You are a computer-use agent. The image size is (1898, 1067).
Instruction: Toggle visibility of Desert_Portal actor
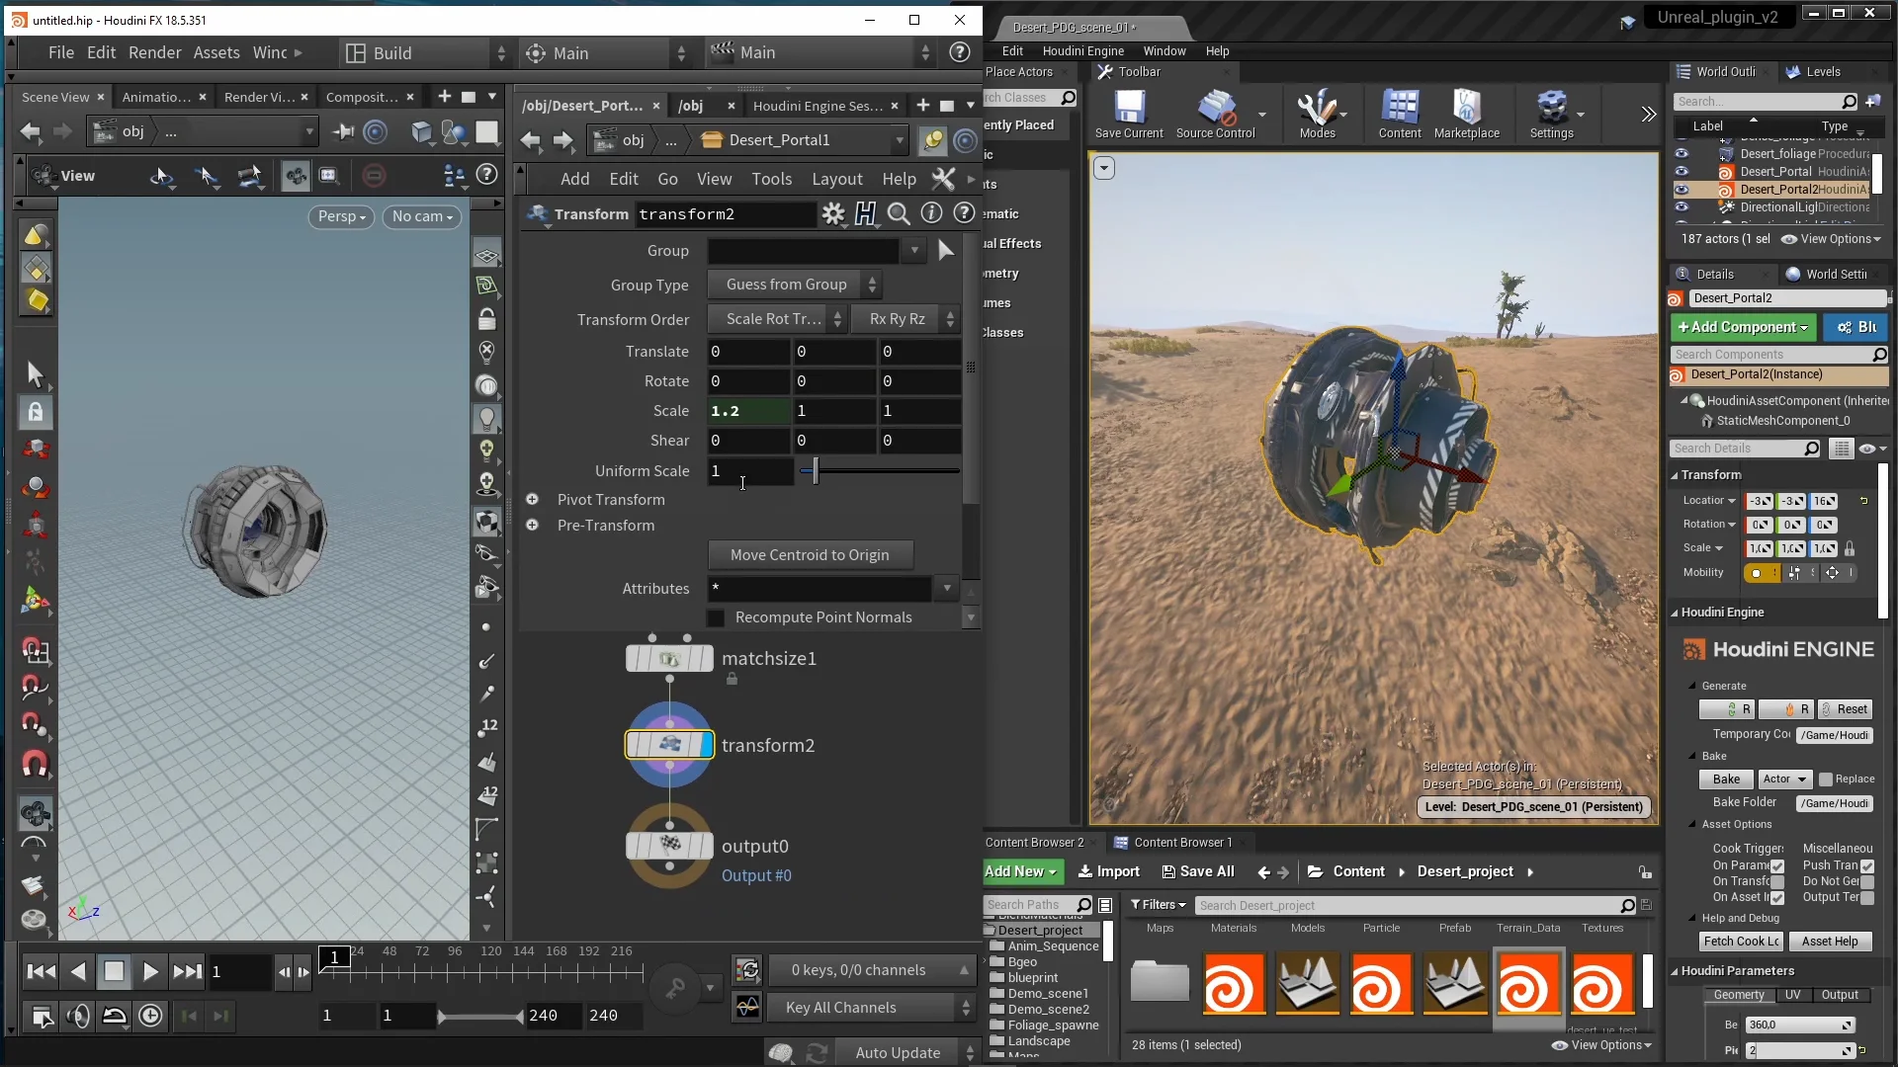pyautogui.click(x=1681, y=172)
